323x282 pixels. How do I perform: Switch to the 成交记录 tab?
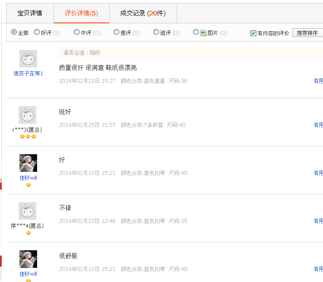pos(143,13)
